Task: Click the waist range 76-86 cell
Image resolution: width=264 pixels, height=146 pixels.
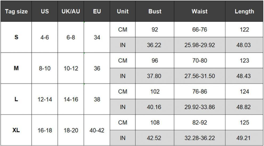Action: (x=200, y=92)
